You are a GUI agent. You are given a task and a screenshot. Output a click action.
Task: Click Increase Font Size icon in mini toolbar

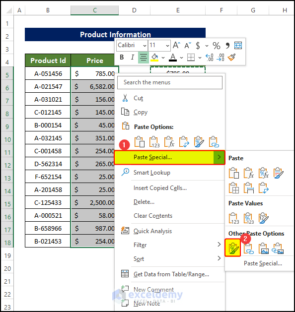pos(176,45)
